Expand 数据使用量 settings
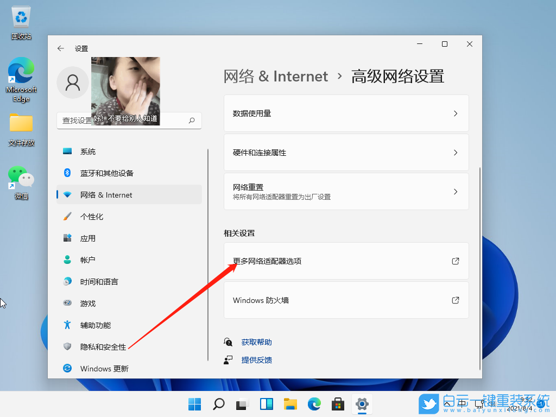The image size is (556, 417). pyautogui.click(x=346, y=113)
